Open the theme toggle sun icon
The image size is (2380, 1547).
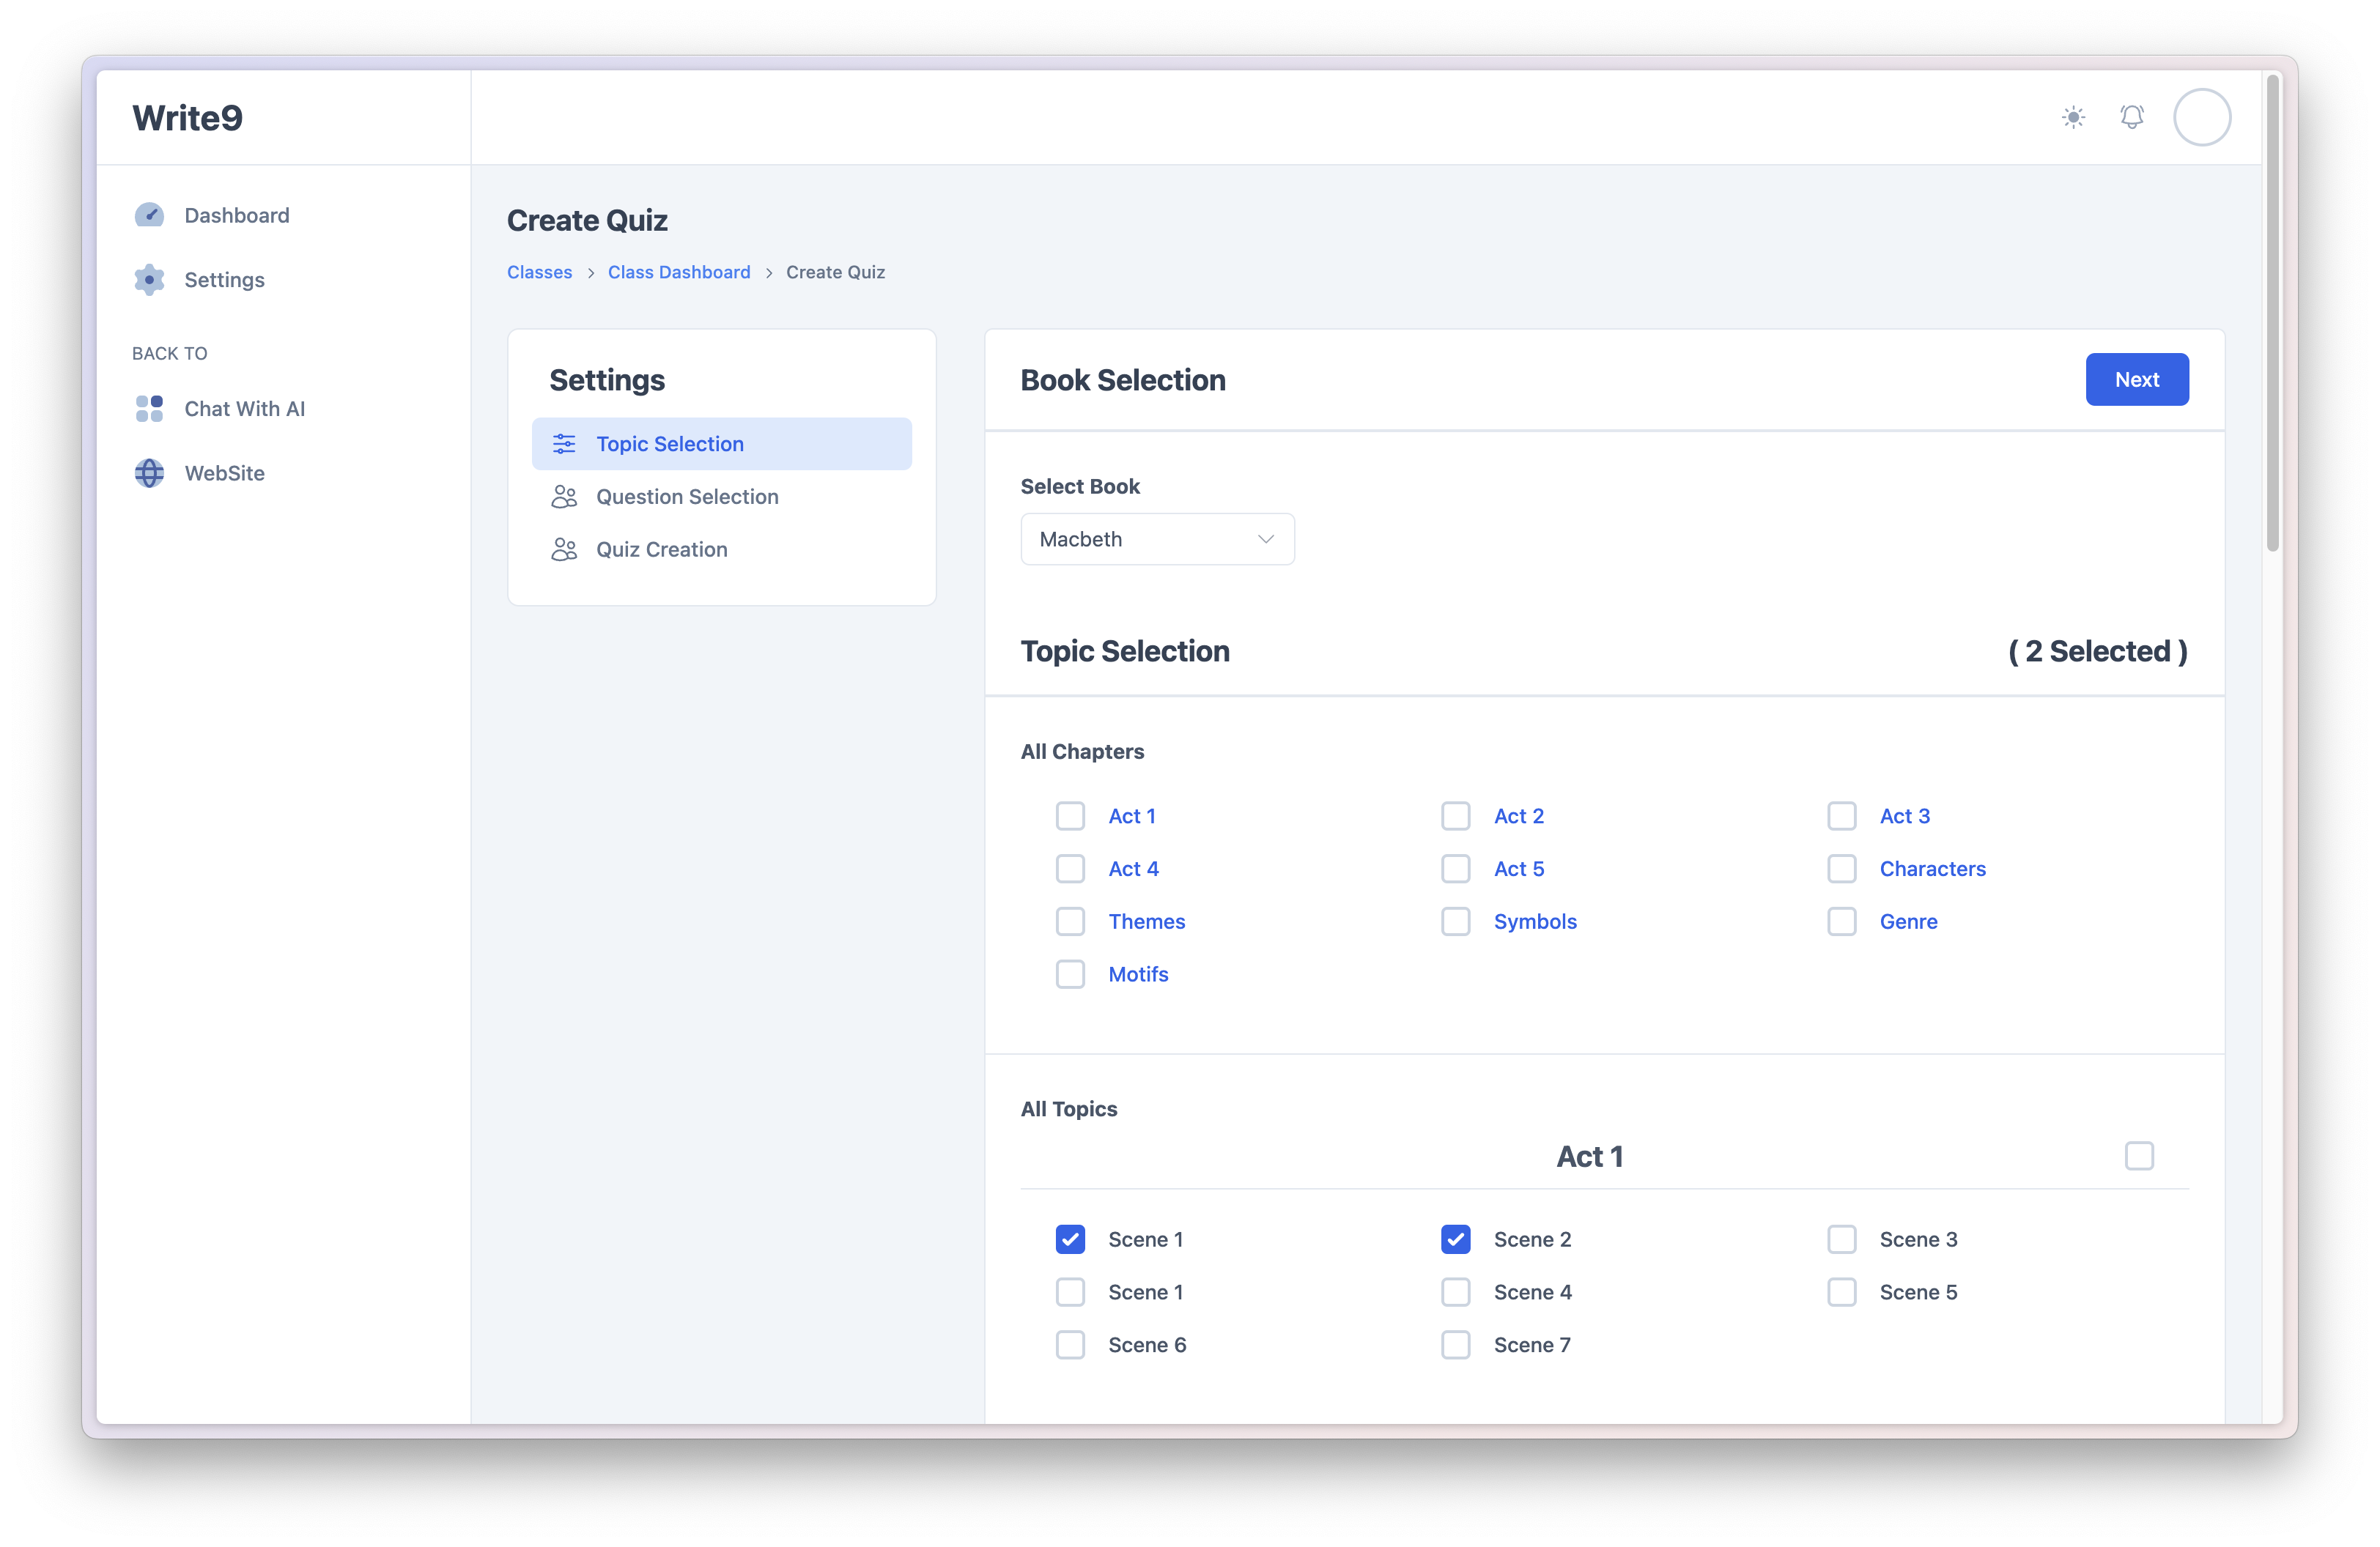[x=2073, y=117]
